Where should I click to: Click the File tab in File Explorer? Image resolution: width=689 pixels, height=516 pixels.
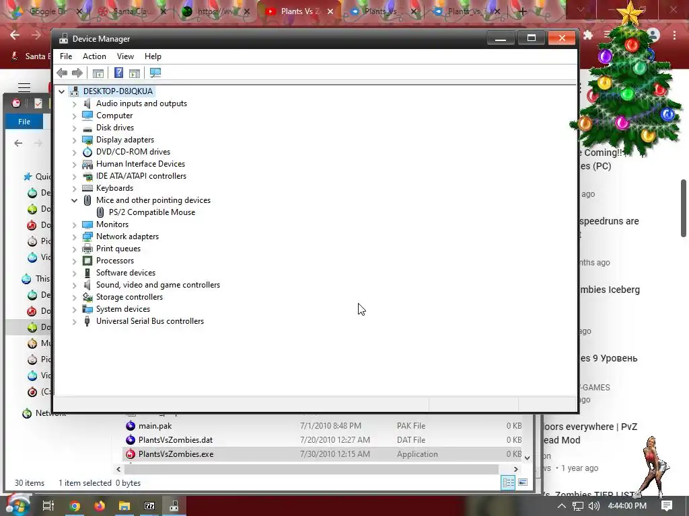pos(24,122)
